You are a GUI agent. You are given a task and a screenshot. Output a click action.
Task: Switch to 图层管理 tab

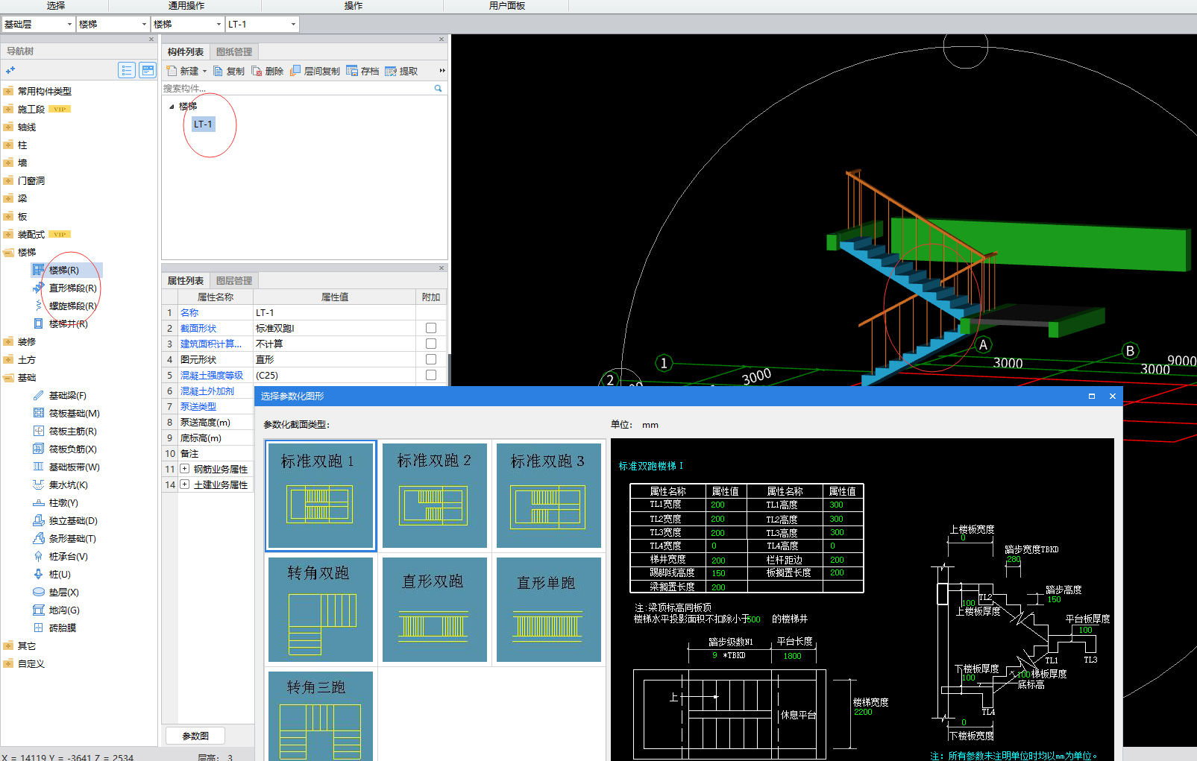tap(234, 281)
